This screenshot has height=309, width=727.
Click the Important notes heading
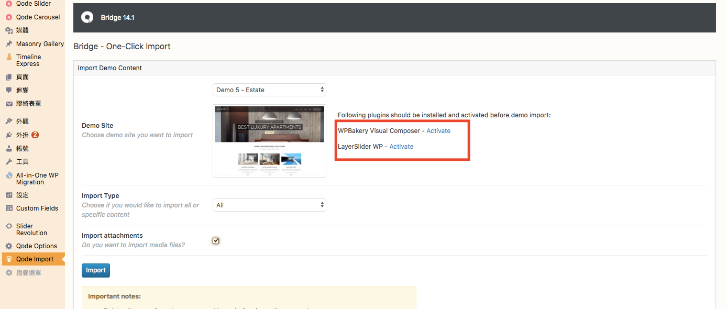tap(114, 296)
